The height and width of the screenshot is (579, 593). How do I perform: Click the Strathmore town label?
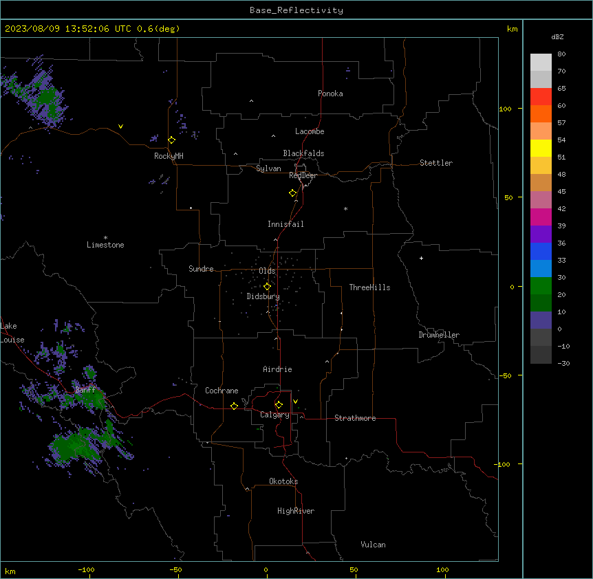coord(355,418)
